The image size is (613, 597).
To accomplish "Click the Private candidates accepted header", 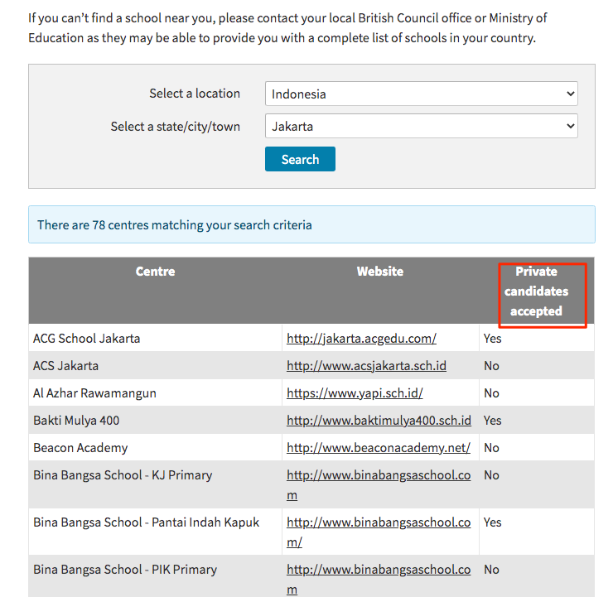I will (537, 291).
